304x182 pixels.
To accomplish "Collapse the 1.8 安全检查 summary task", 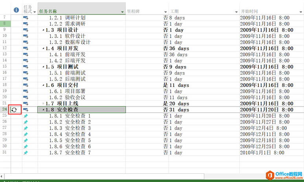I will pos(43,110).
